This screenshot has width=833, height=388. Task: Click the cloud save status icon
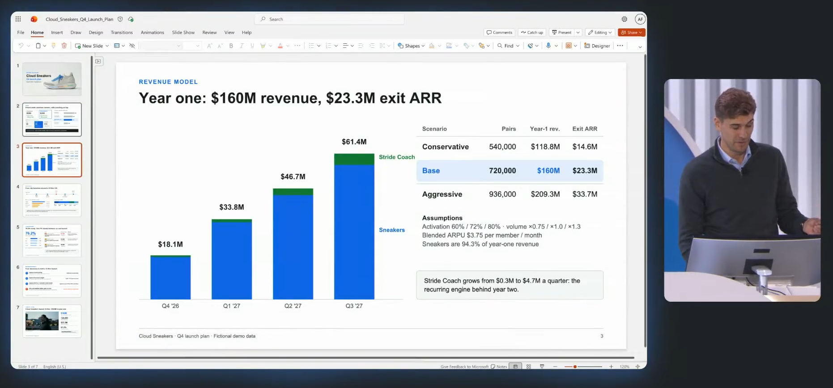pos(131,19)
